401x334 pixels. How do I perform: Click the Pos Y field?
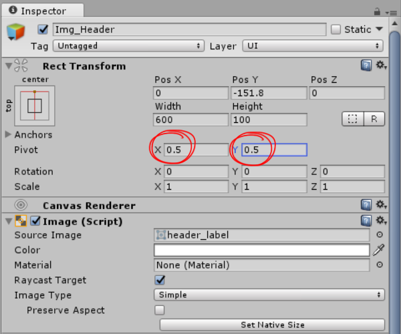[x=269, y=93]
